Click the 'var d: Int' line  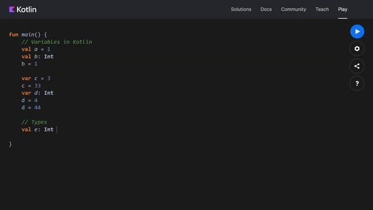[x=37, y=93]
